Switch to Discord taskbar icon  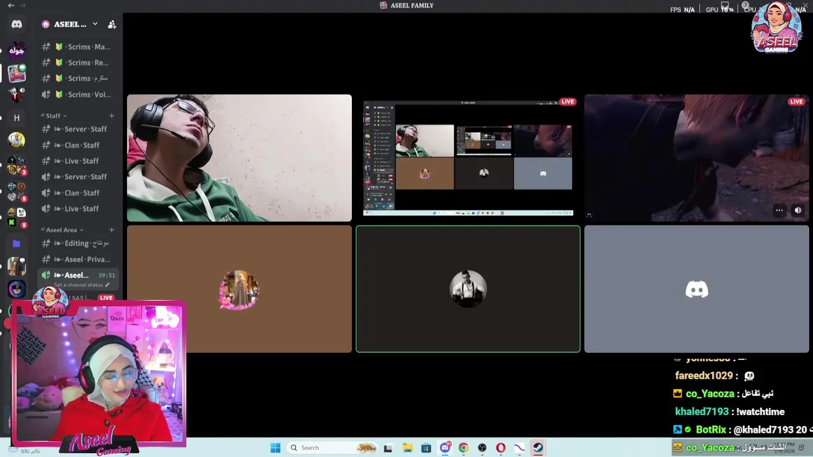click(445, 448)
